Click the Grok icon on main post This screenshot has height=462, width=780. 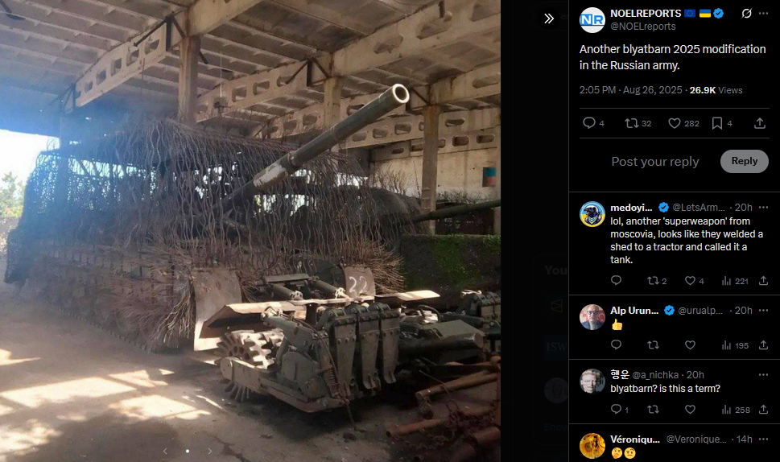(746, 14)
